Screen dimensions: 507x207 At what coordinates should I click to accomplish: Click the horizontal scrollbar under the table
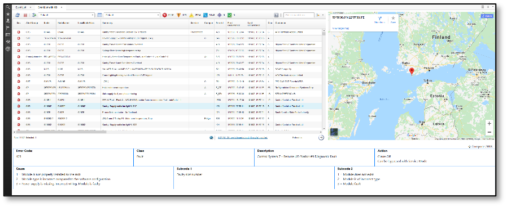pyautogui.click(x=60, y=132)
